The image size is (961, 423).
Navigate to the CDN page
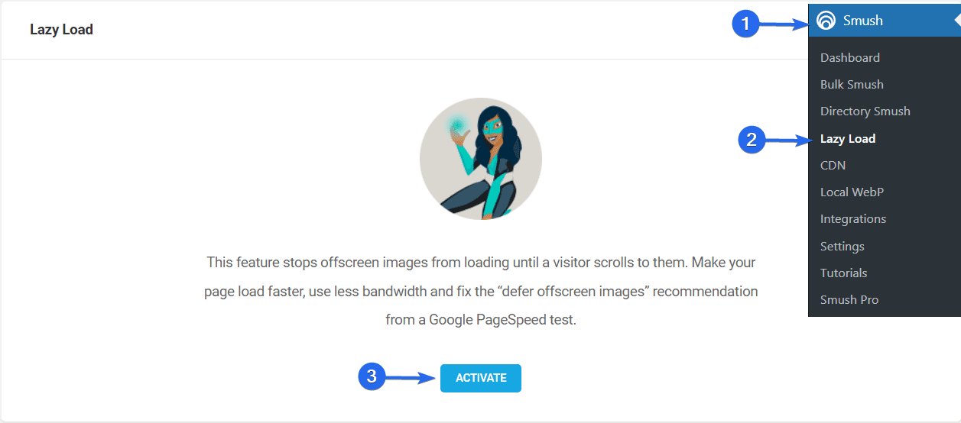[833, 165]
